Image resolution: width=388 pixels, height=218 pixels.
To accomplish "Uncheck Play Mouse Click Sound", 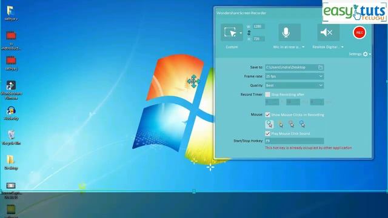I will [267, 133].
